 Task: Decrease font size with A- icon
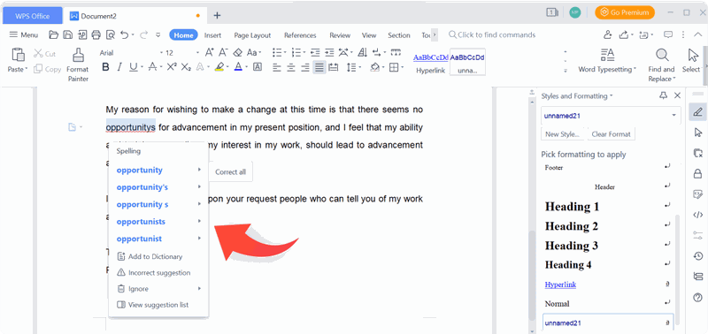pos(223,52)
